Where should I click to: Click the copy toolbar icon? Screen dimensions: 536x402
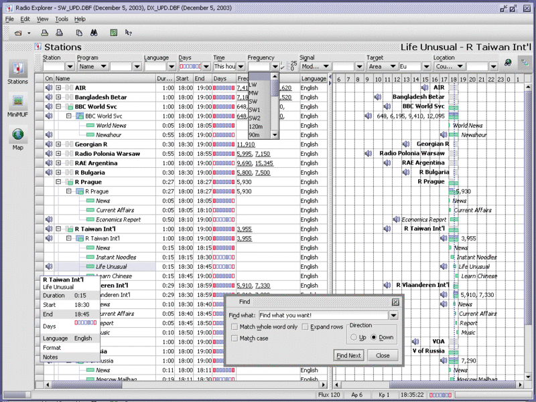pyautogui.click(x=79, y=33)
